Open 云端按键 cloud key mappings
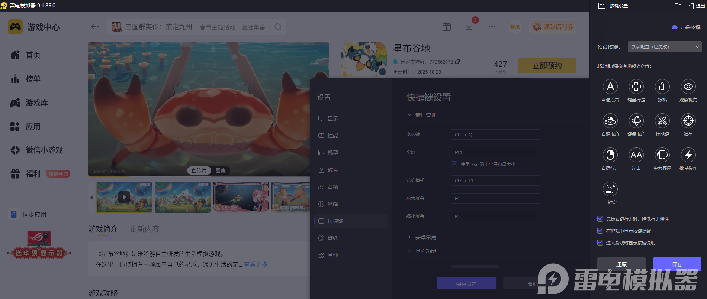This screenshot has width=707, height=299. pyautogui.click(x=686, y=27)
